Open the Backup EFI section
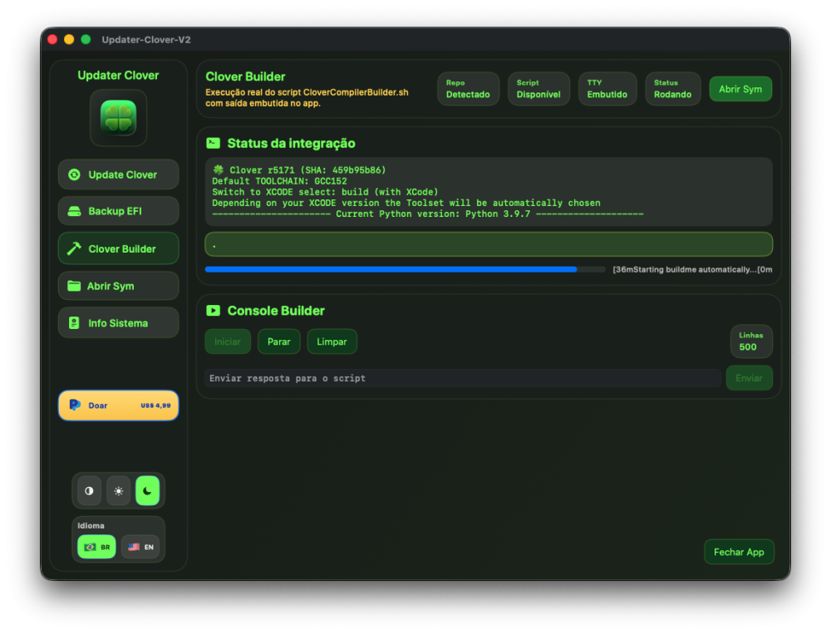Screen dimensions: 831x634 118,211
